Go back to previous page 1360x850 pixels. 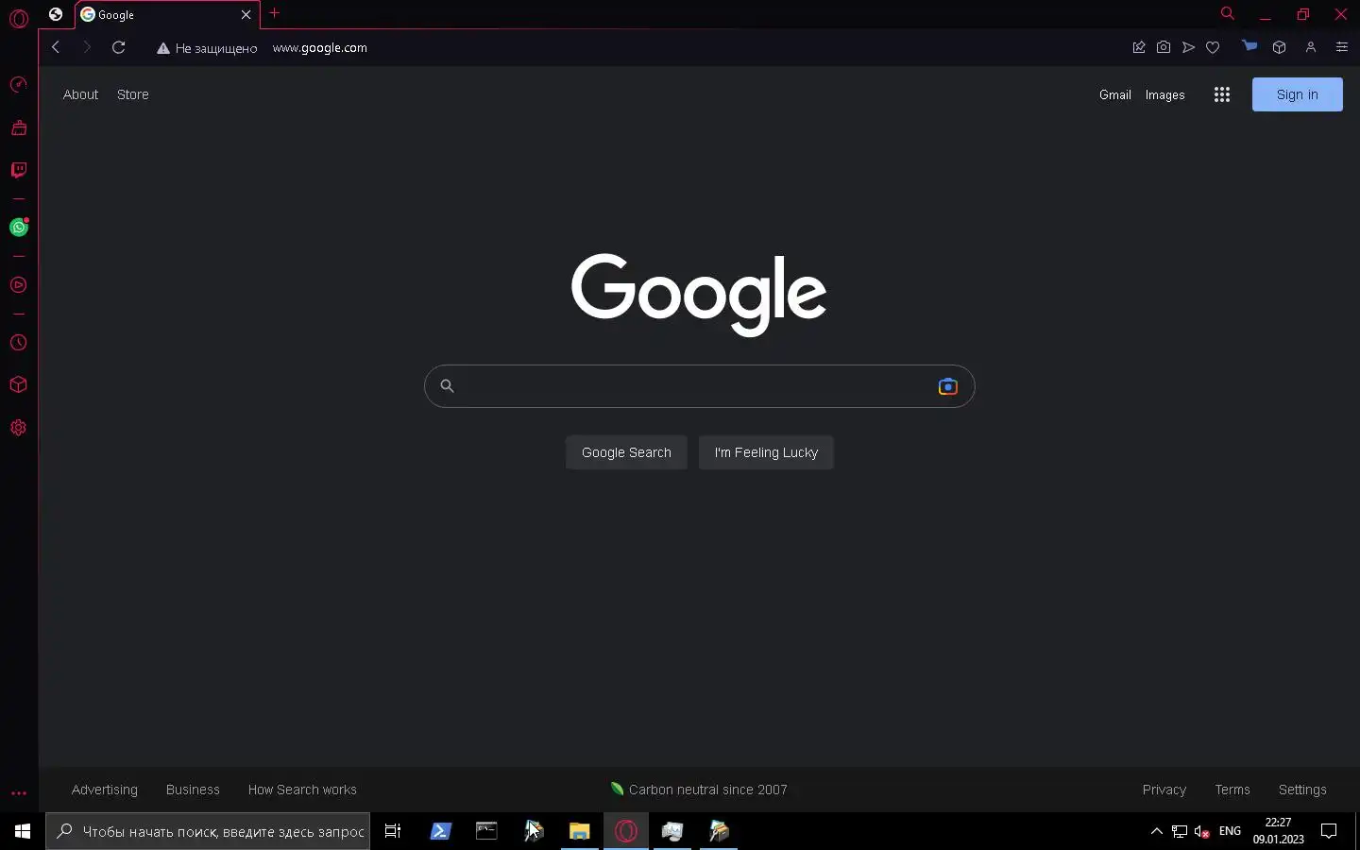tap(56, 47)
